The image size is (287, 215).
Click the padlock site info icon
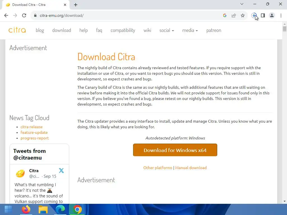point(35,16)
